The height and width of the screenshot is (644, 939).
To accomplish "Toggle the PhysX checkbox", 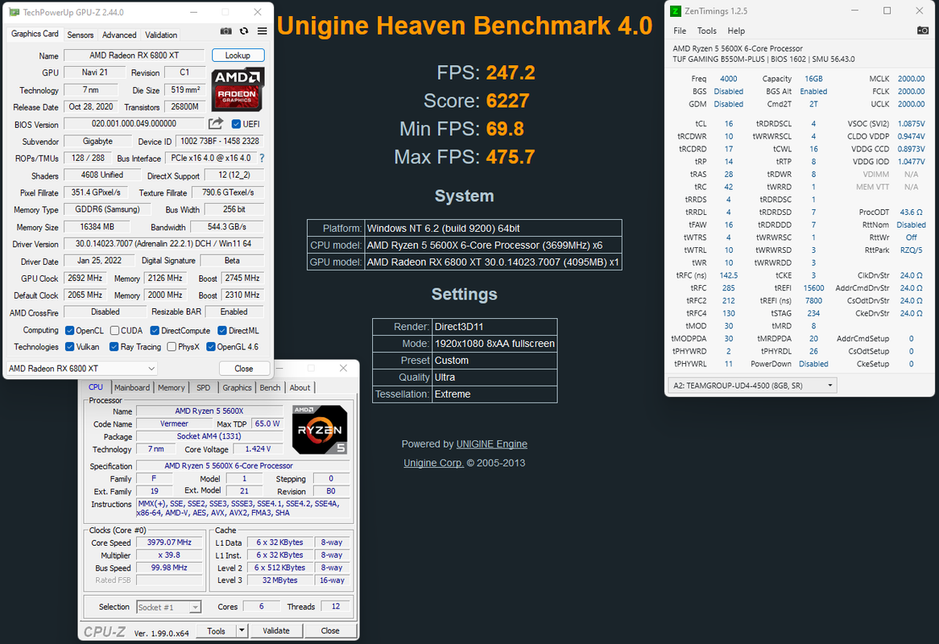I will point(172,346).
